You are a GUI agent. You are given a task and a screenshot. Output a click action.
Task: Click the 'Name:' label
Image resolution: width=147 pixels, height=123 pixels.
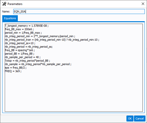(x=6, y=11)
